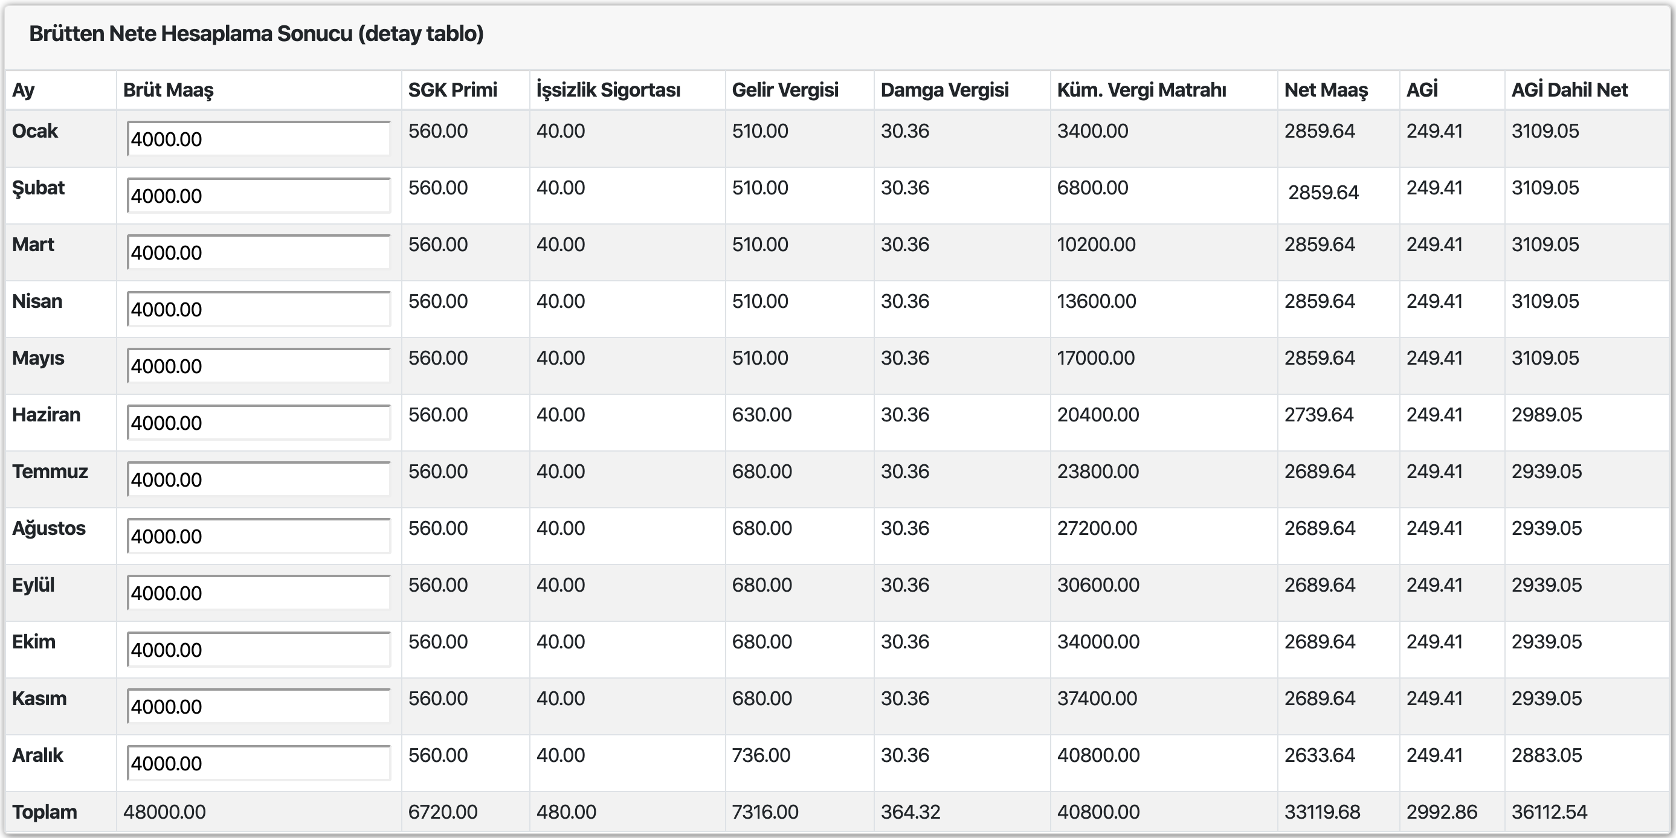This screenshot has height=838, width=1676.
Task: Click the 'Ekim' month label
Action: click(x=34, y=642)
